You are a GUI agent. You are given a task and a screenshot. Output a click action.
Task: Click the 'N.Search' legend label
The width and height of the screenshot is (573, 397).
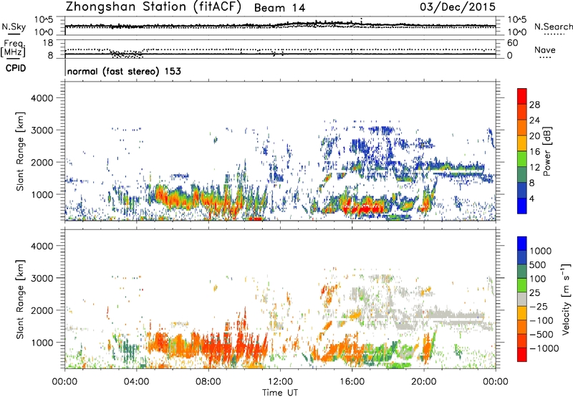tap(553, 27)
